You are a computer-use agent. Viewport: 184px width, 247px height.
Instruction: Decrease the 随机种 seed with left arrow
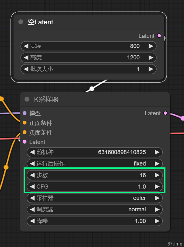[32, 152]
